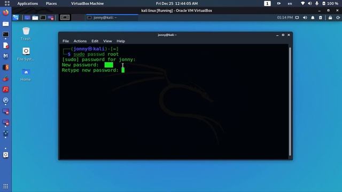Close the jonny@kali terminal window

[x=289, y=35]
